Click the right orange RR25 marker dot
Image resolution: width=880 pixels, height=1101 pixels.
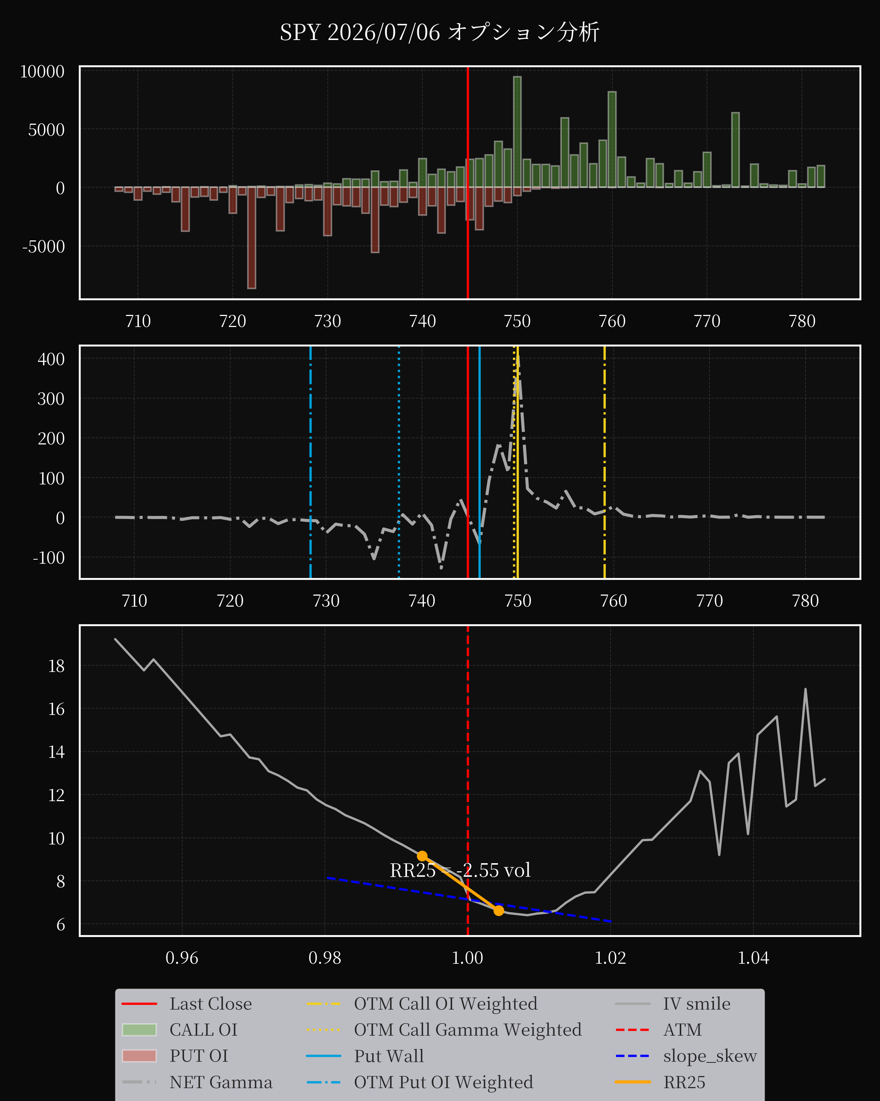point(499,911)
